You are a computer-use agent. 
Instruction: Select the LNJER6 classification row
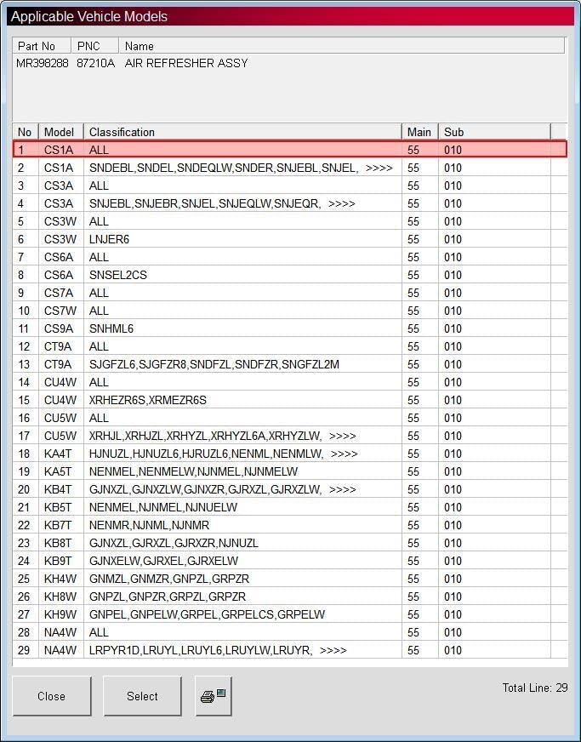coord(289,239)
